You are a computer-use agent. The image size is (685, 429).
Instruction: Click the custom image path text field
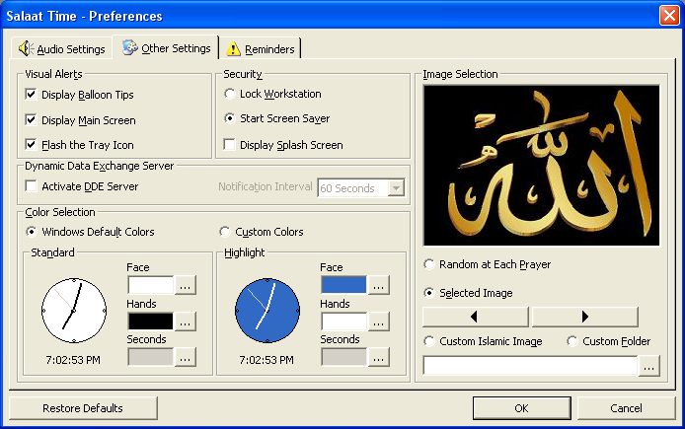(530, 366)
